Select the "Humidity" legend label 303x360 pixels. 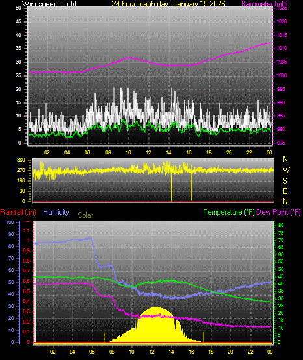[56, 212]
